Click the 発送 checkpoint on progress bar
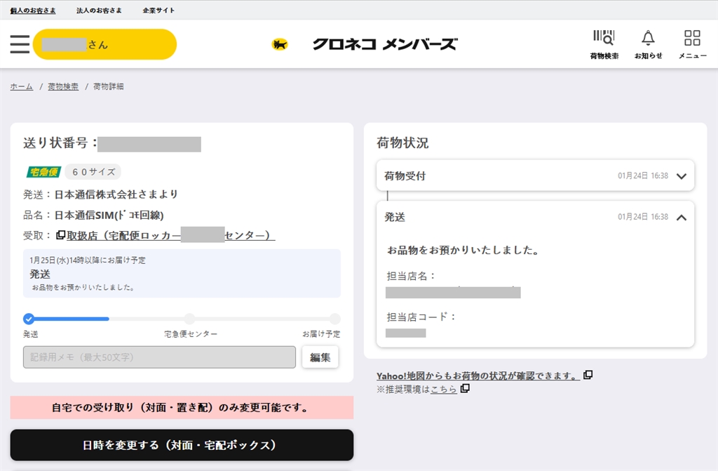718x471 pixels. tap(29, 319)
